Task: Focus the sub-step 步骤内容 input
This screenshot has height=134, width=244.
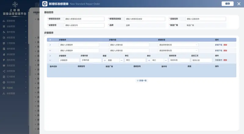Action: click(91, 60)
